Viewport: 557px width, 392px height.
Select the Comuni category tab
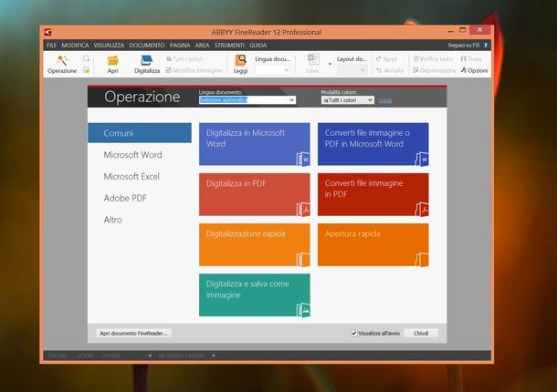[x=140, y=133]
